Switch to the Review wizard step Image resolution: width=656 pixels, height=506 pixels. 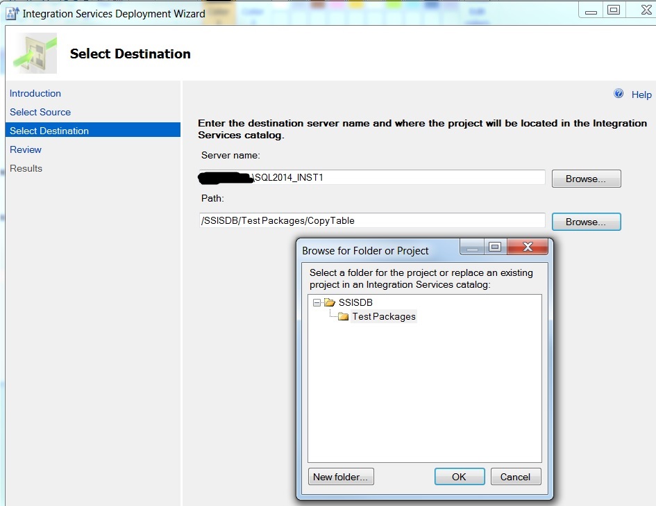point(26,149)
